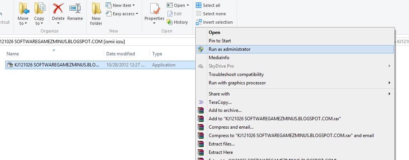
Task: Click the application file icon in file list
Action: (x=10, y=65)
